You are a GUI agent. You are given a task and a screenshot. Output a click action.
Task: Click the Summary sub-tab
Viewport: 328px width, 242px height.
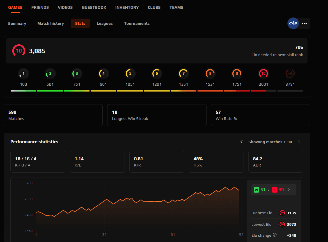click(x=17, y=23)
